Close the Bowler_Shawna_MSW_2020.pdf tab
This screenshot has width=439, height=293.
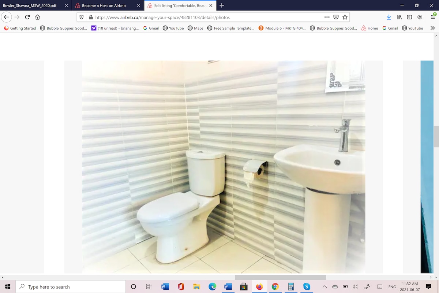[x=66, y=5]
